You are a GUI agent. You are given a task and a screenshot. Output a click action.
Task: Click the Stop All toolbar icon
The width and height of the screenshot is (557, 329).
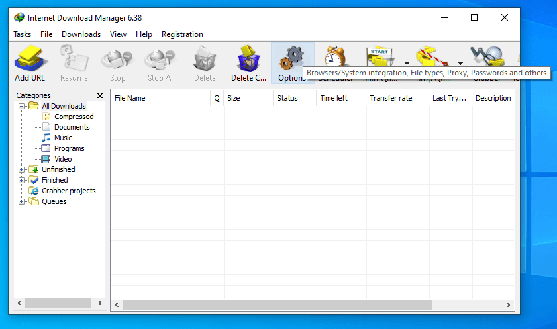[160, 60]
